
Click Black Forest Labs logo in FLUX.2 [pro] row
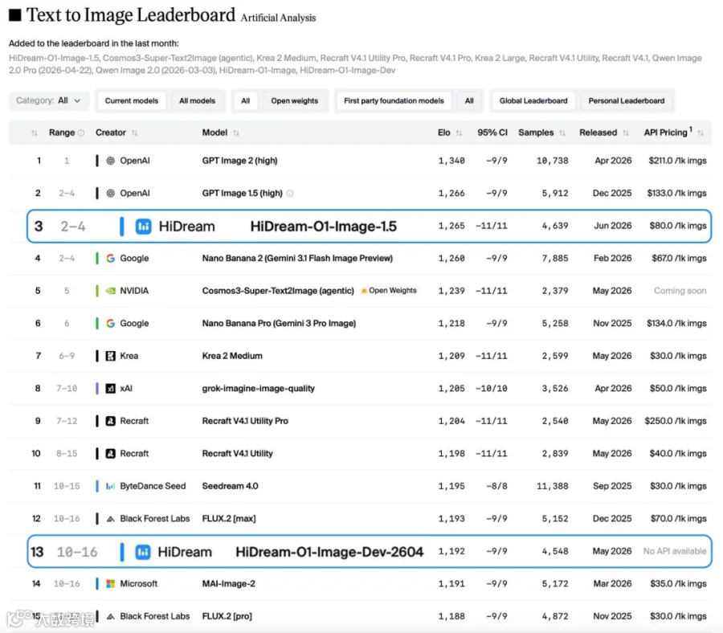111,616
